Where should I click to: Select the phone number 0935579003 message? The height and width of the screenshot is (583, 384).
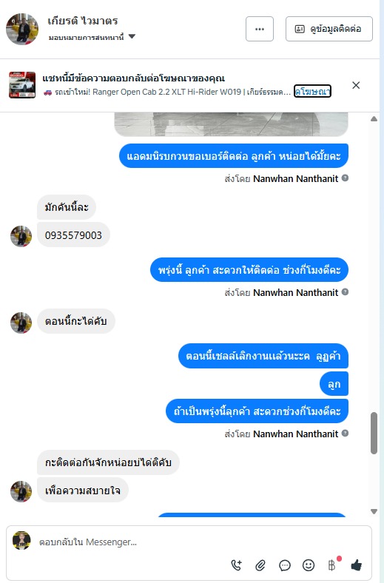click(x=73, y=235)
